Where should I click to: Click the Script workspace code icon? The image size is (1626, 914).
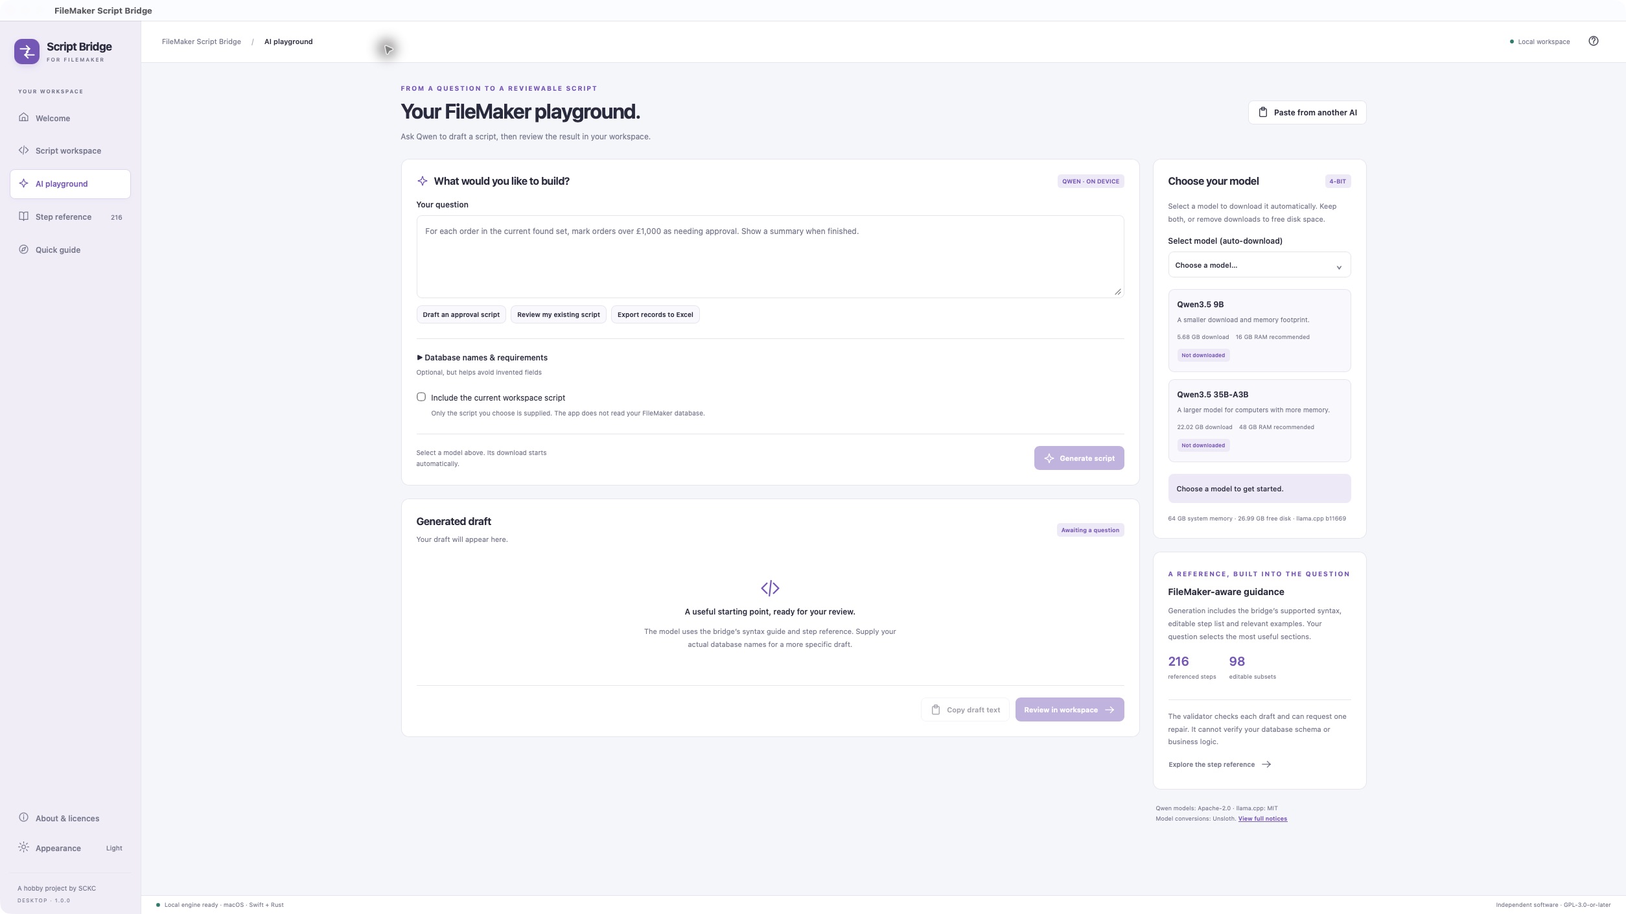tap(23, 150)
